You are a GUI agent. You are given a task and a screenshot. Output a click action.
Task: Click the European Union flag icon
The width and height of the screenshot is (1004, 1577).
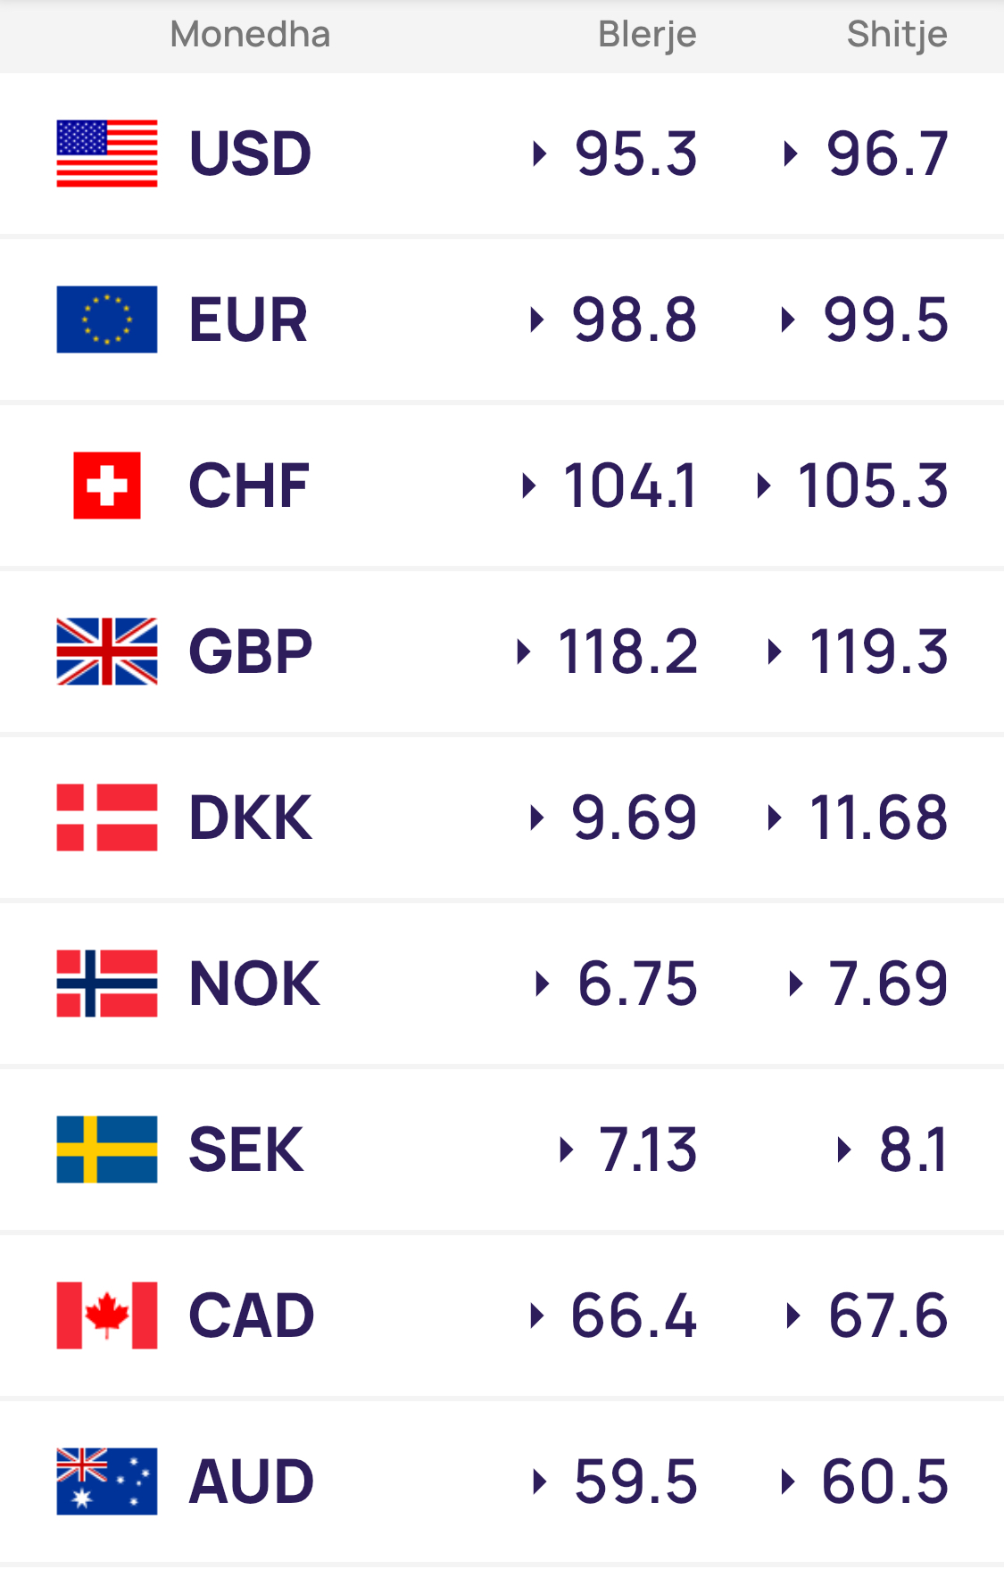107,320
